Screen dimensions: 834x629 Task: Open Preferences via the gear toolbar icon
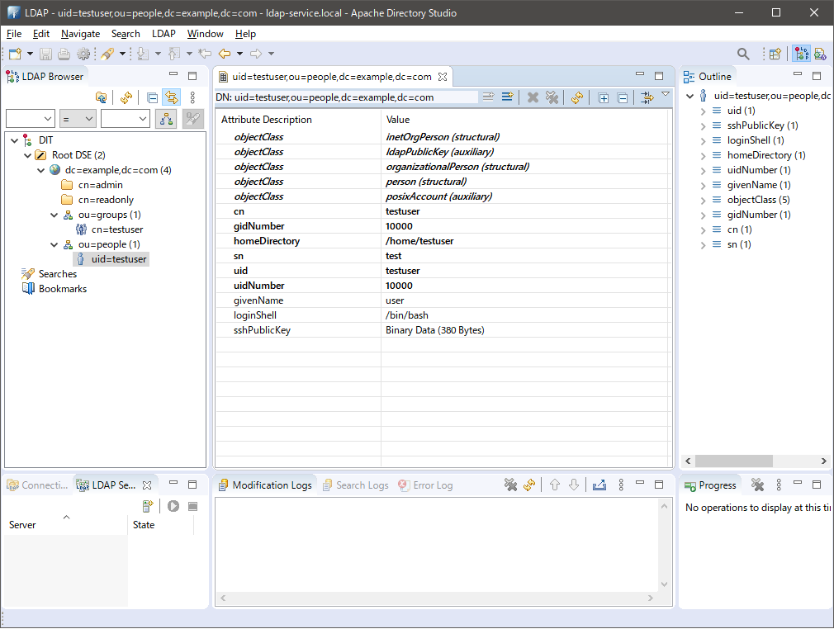coord(83,53)
